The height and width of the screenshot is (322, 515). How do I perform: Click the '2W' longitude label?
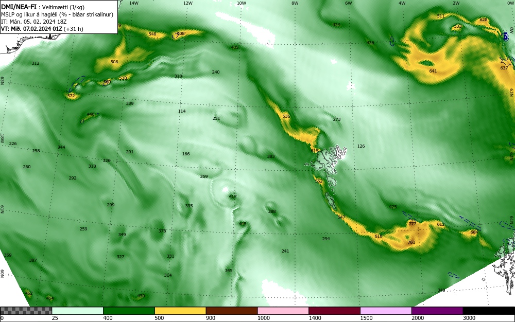point(456,3)
